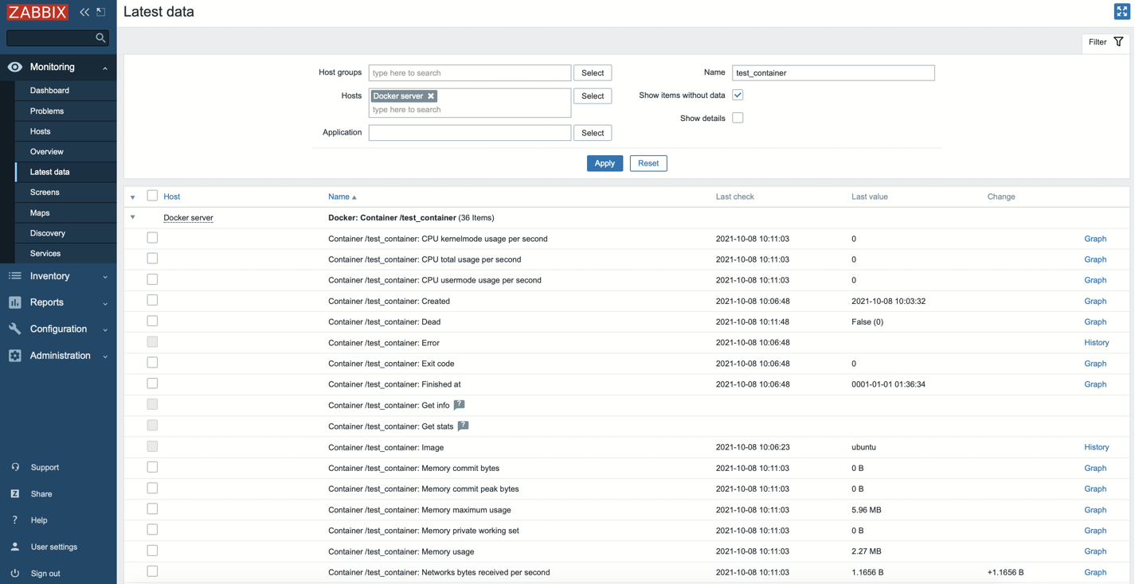Viewport: 1135px width, 584px height.
Task: Expand the Administration menu section
Action: (x=58, y=356)
